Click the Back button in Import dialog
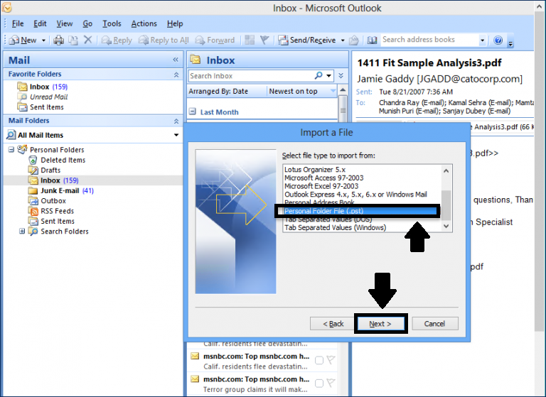This screenshot has height=397, width=546. tap(333, 324)
